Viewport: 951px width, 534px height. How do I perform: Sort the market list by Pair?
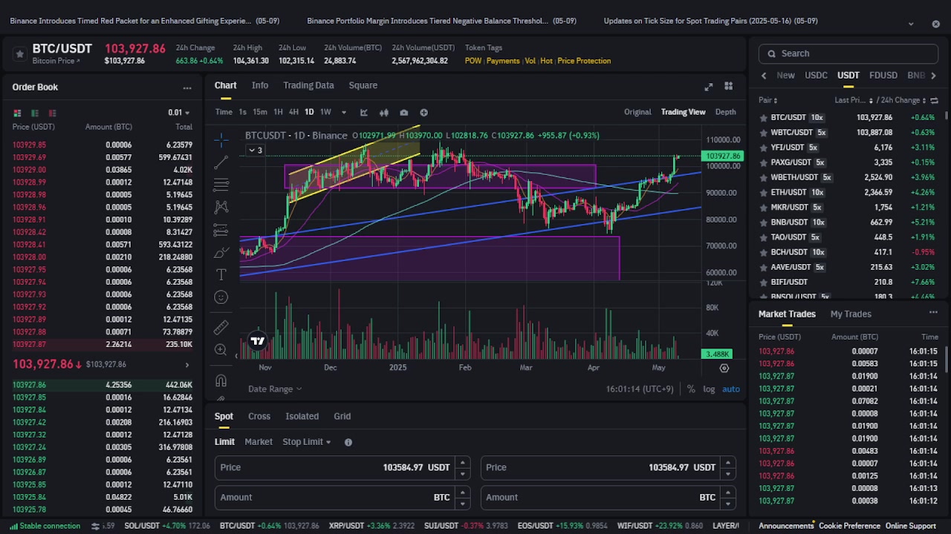[768, 100]
